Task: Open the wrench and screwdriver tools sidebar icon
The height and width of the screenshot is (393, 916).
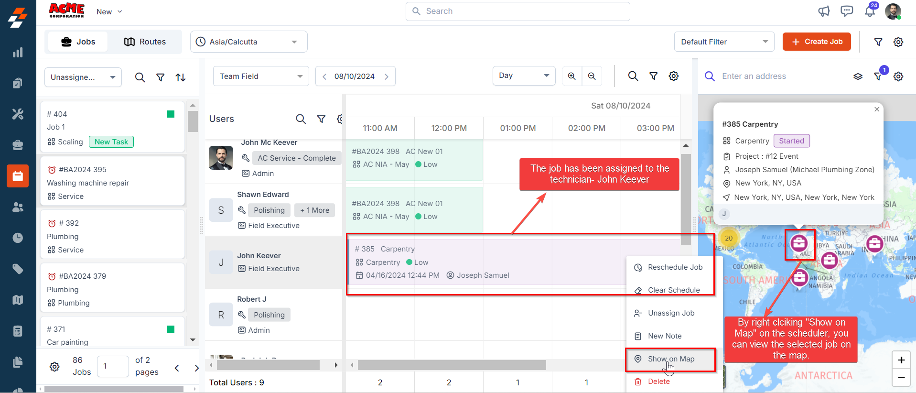Action: 18,114
